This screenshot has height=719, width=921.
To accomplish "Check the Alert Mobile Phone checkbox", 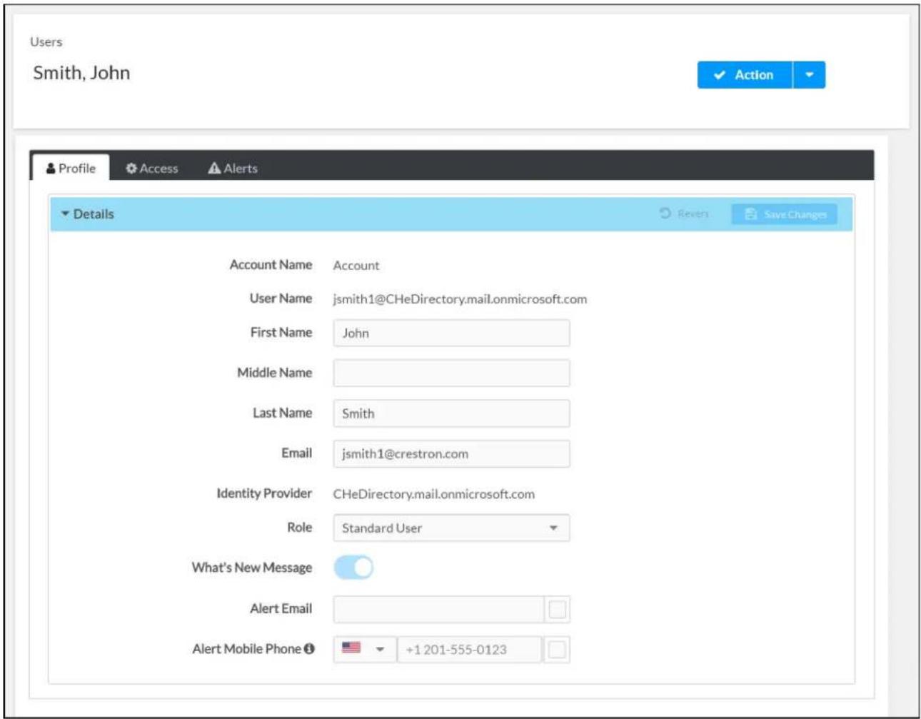I will point(557,649).
